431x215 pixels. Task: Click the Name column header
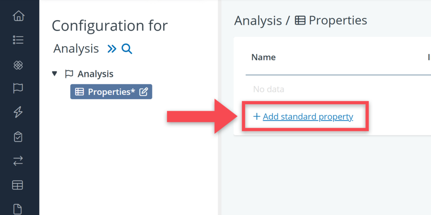[263, 57]
